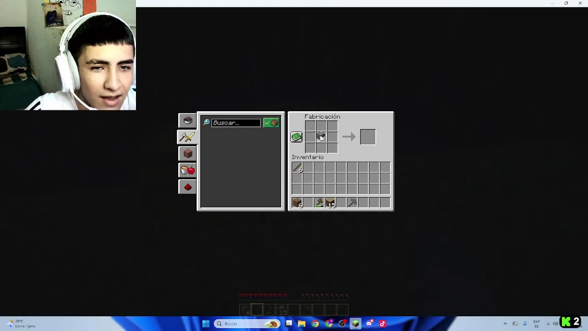Toggle the show craftable recipes filter button
Image resolution: width=588 pixels, height=331 pixels.
(x=271, y=123)
